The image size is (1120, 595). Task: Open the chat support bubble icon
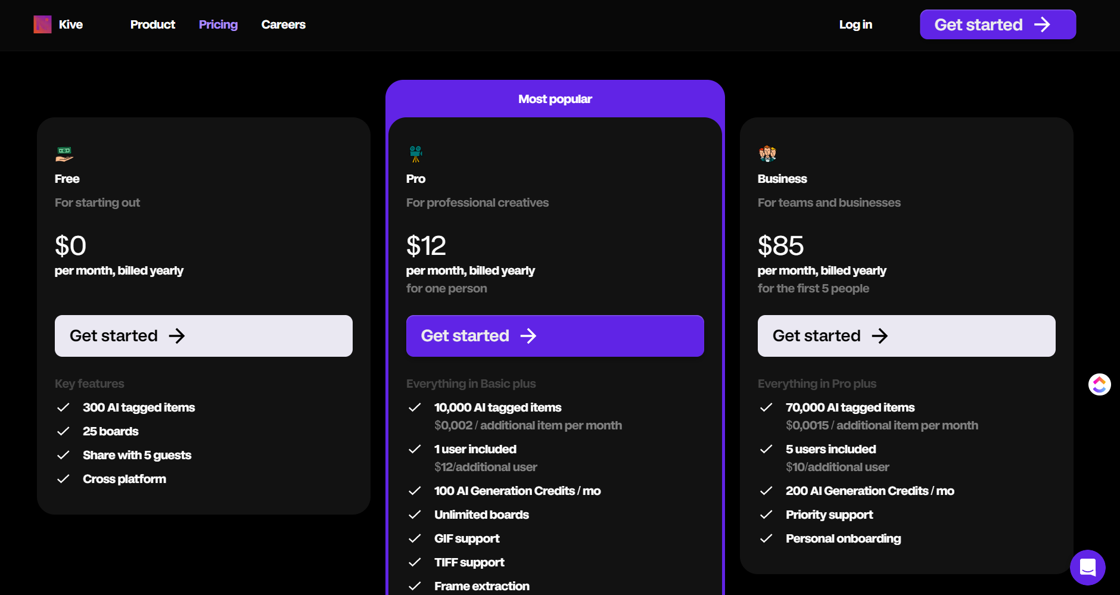tap(1087, 567)
